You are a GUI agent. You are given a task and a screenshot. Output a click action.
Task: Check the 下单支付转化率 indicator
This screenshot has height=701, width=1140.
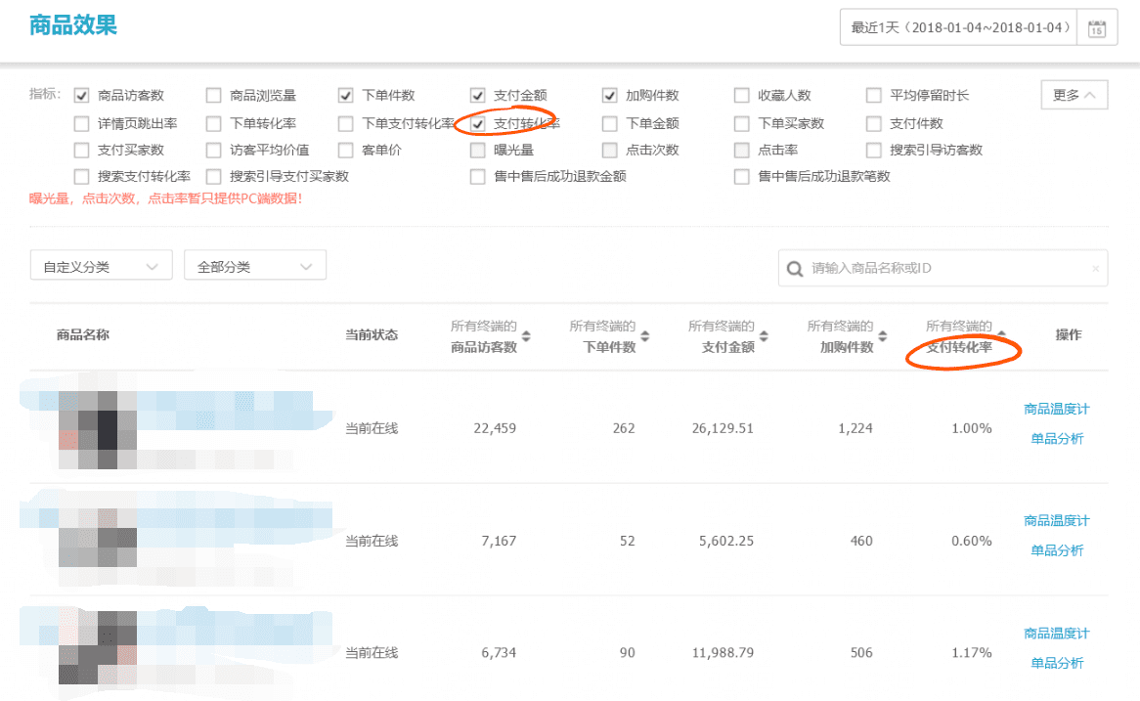[x=346, y=123]
